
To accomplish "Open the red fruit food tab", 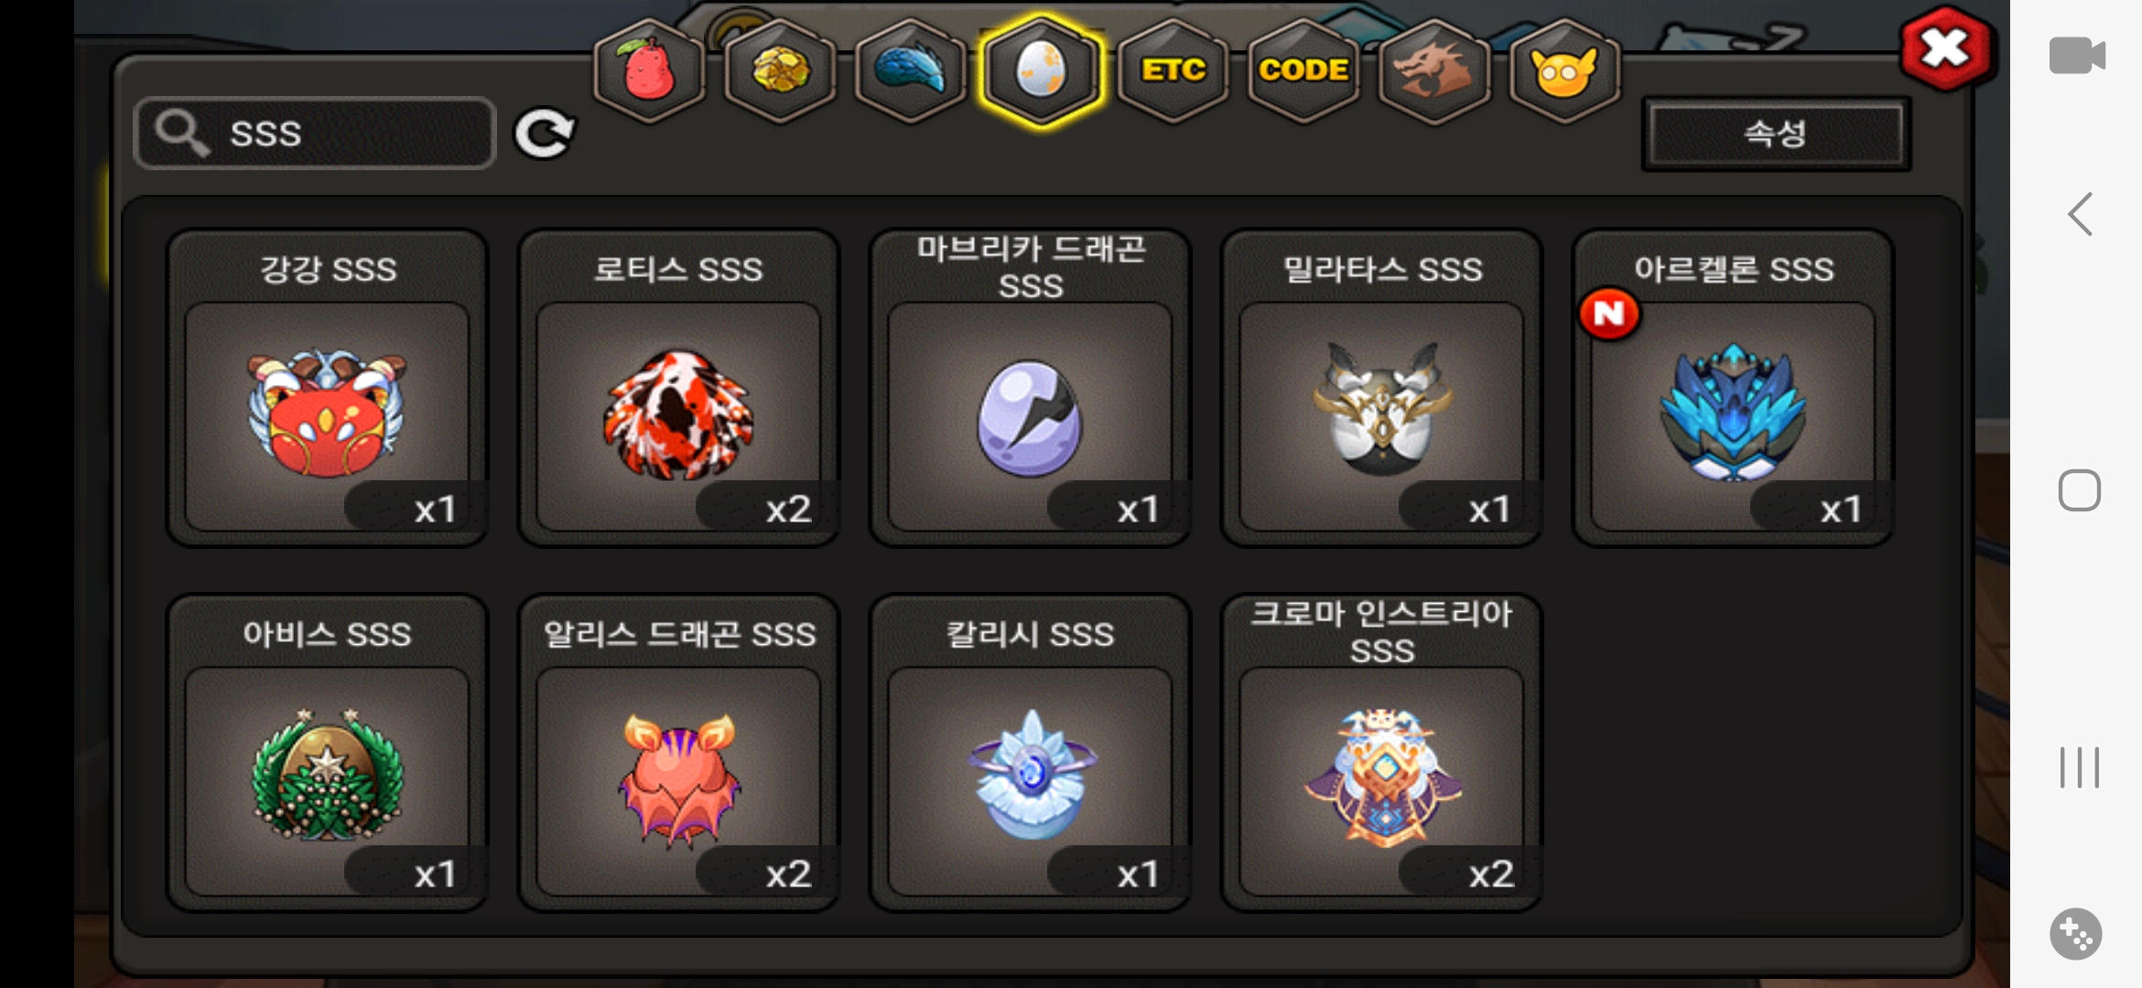I will [649, 70].
